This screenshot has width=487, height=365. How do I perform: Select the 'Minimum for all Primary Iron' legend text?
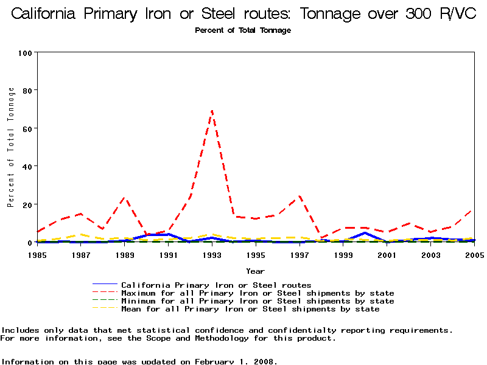point(258,301)
